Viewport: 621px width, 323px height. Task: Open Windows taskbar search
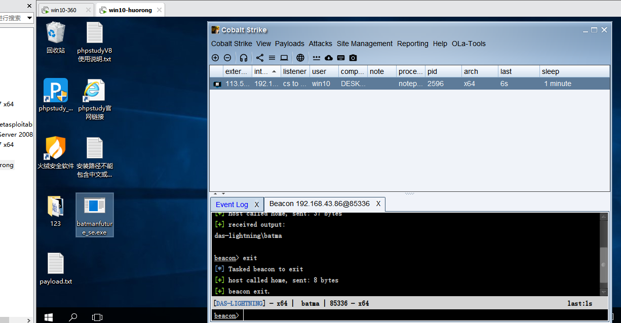[73, 317]
